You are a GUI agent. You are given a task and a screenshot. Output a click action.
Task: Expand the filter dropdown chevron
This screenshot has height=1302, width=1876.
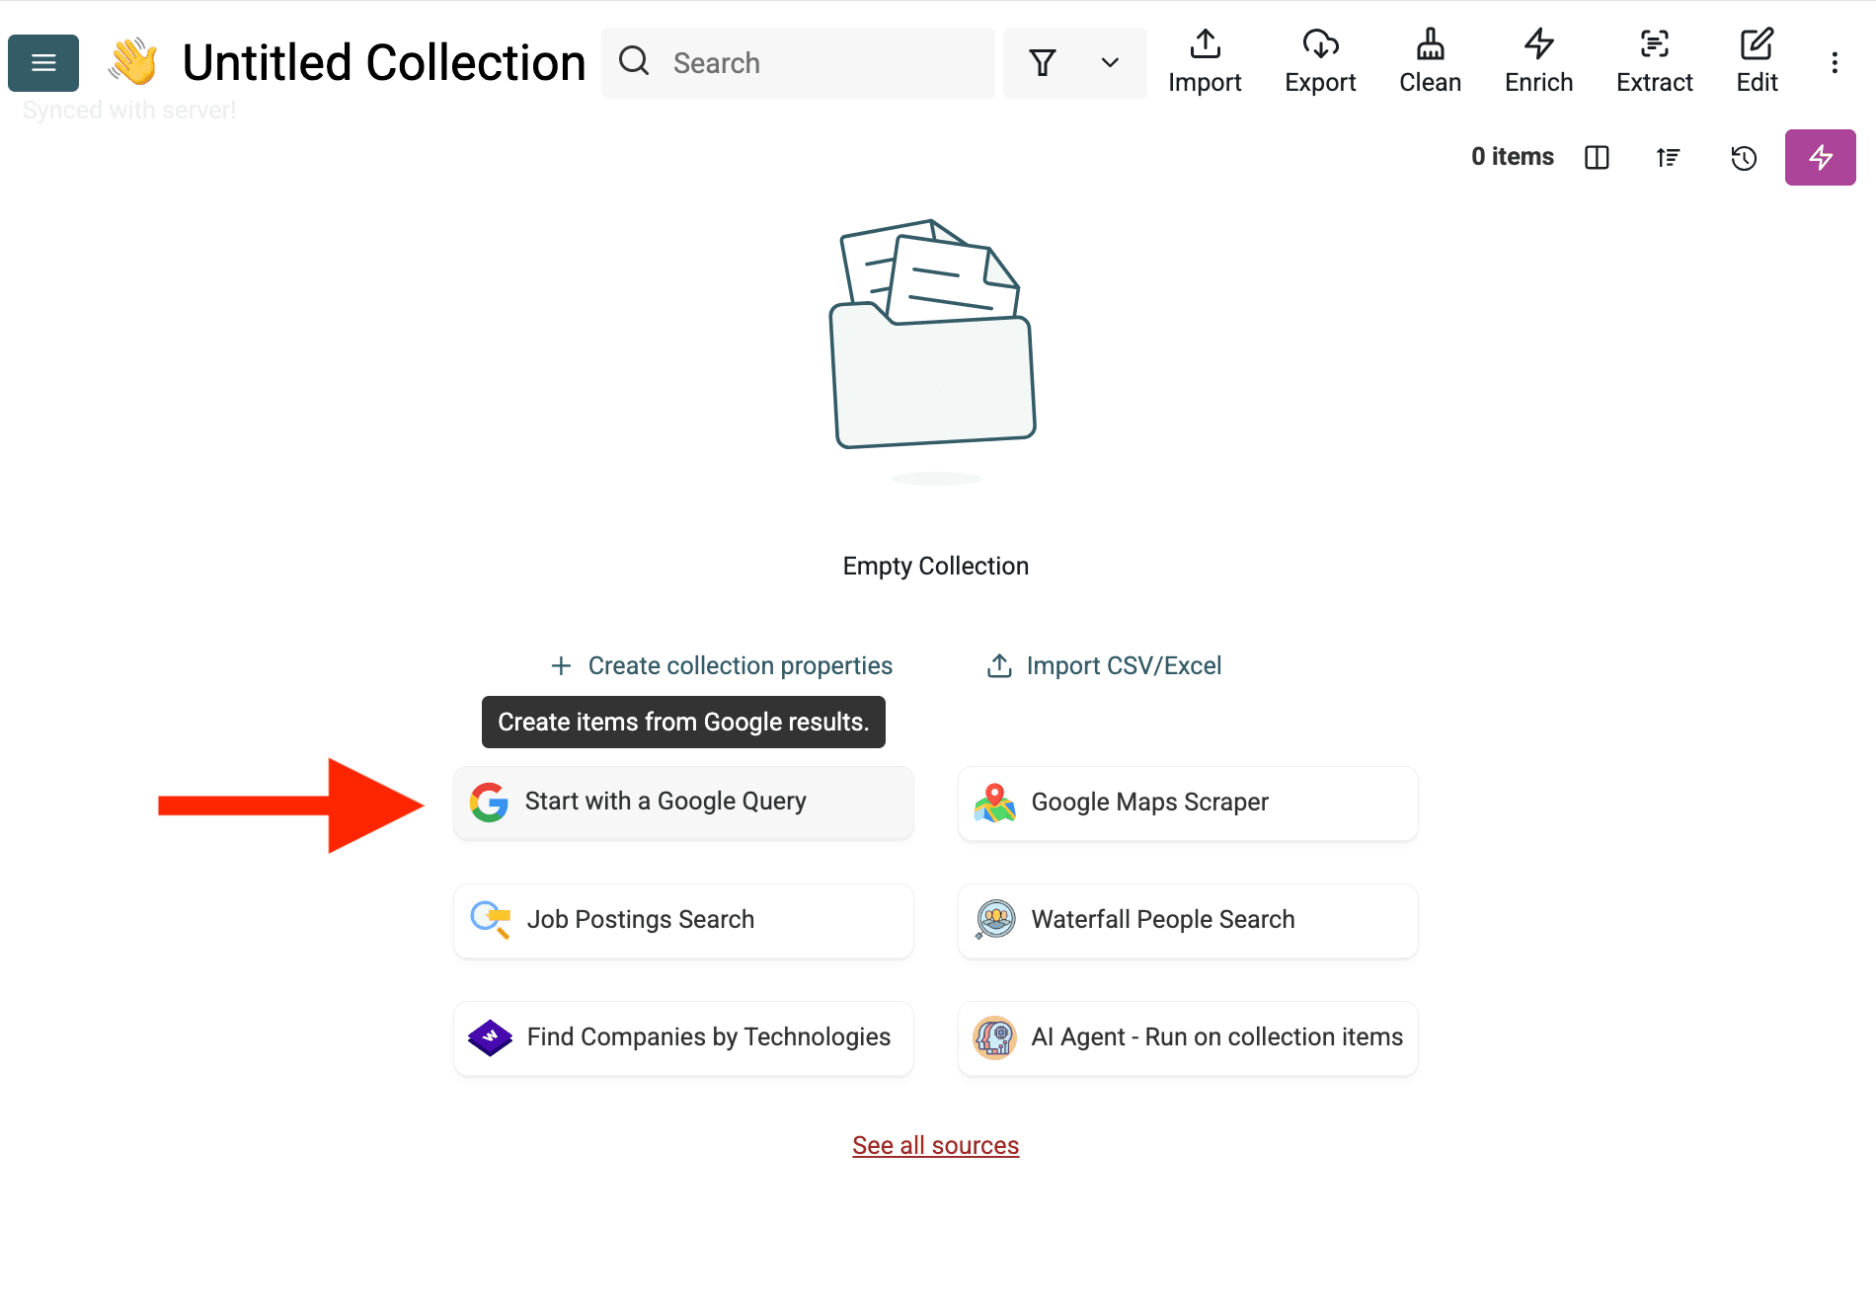click(1108, 62)
